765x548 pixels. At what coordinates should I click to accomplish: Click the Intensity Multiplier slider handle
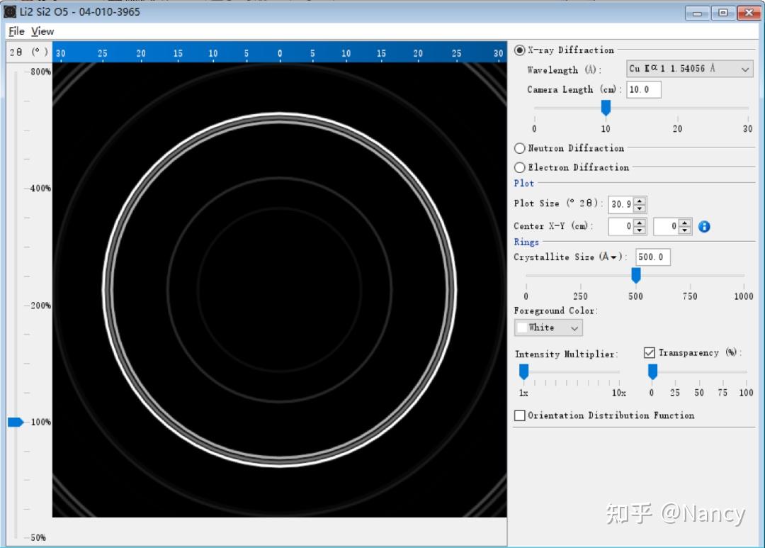(524, 371)
